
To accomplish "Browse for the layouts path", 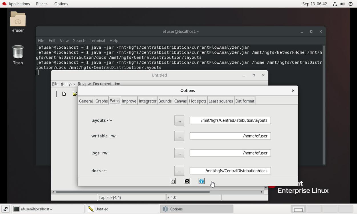I will (x=179, y=120).
